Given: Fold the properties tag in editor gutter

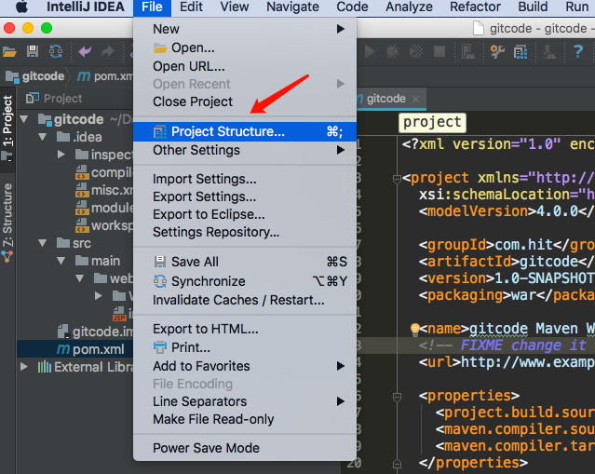Looking at the screenshot, I should point(397,397).
